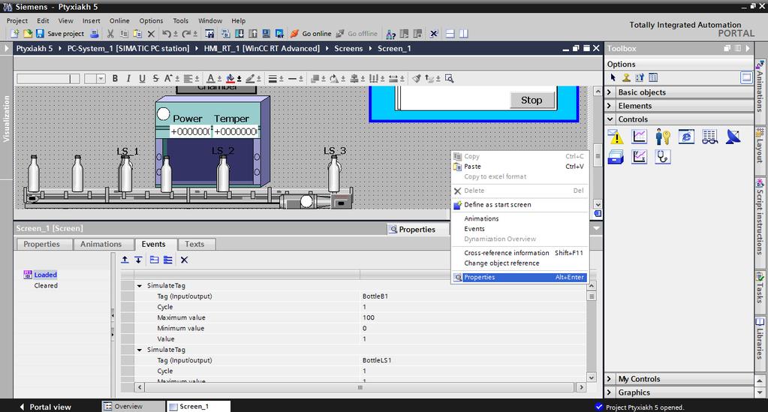The height and width of the screenshot is (412, 768).
Task: Click the Split editor vertically icon
Action: (x=463, y=34)
